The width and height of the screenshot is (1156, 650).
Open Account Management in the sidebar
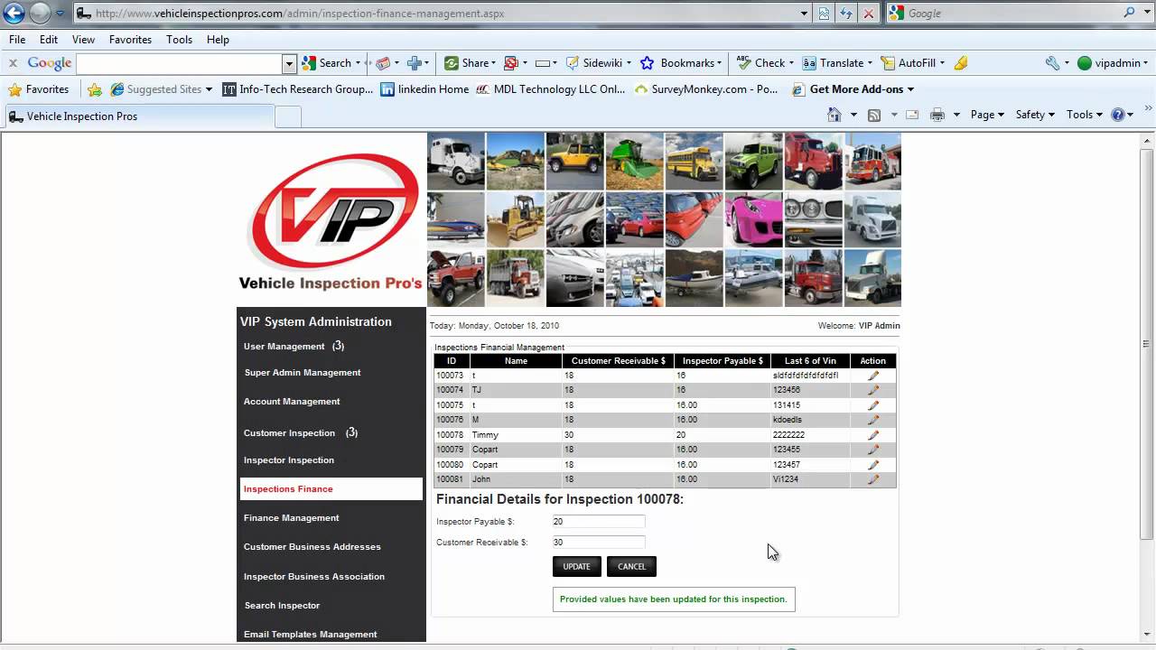pos(292,402)
